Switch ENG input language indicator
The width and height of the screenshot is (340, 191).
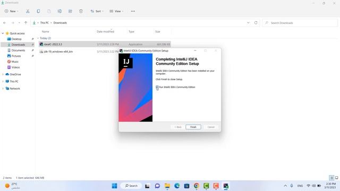click(x=300, y=186)
